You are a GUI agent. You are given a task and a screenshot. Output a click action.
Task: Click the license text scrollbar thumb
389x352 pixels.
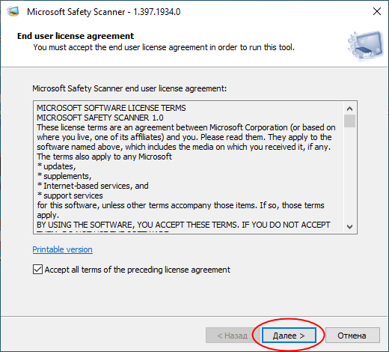[349, 121]
